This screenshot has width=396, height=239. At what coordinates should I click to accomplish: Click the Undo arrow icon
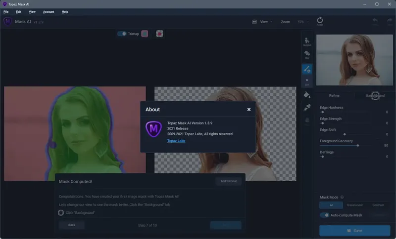coord(375,21)
